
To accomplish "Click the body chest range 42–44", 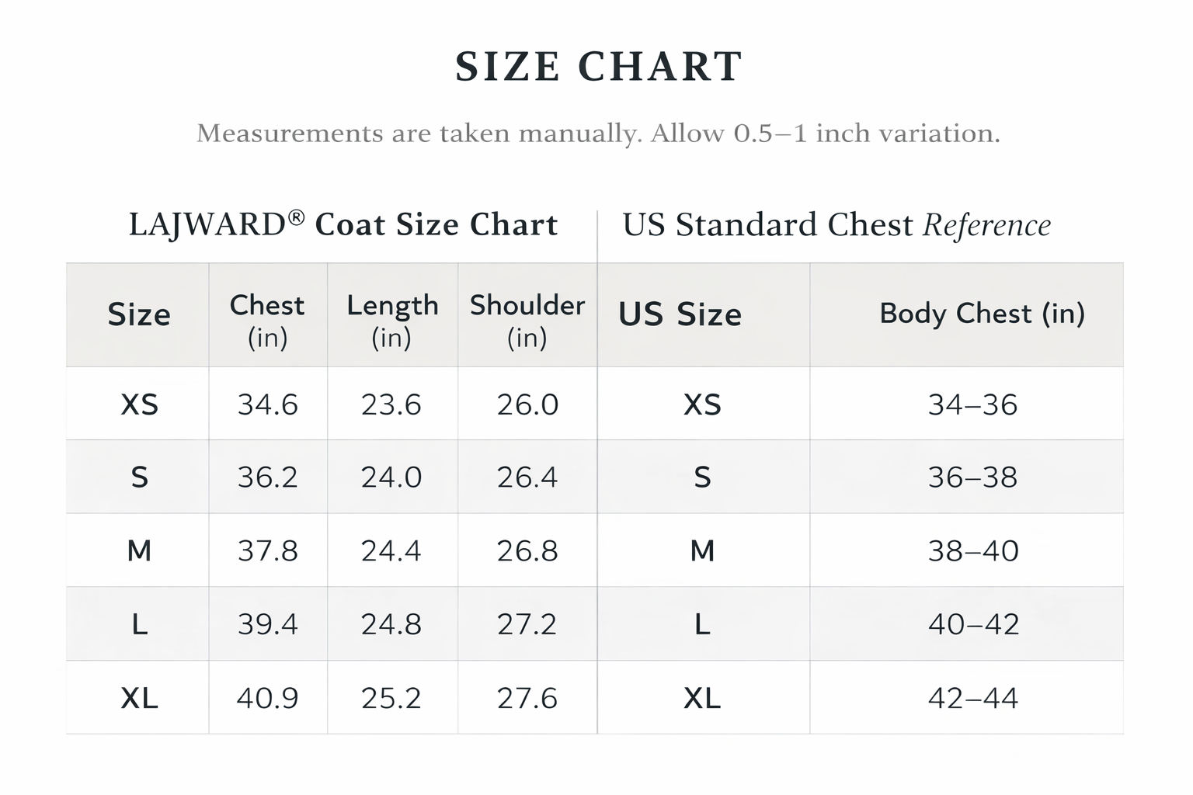I will click(972, 698).
